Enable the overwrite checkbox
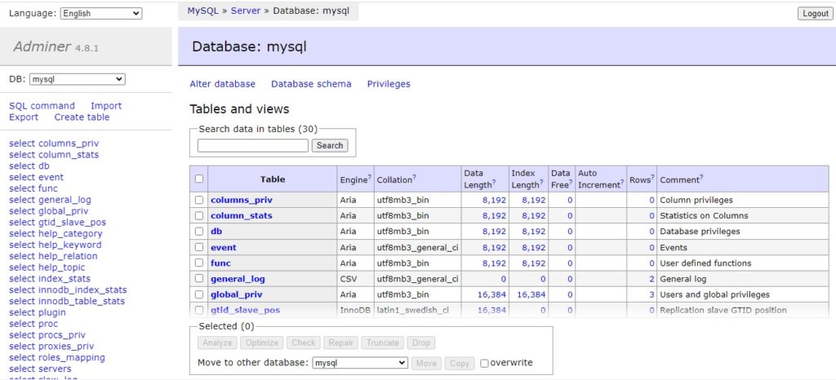 pos(485,363)
